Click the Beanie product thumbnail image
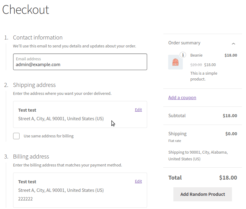This screenshot has height=209, width=246. coord(175,62)
